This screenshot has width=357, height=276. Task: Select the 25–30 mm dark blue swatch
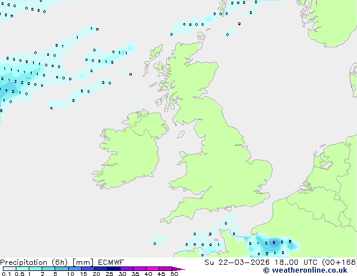(x=114, y=269)
